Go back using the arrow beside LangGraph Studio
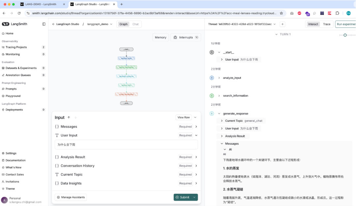The width and height of the screenshot is (356, 206). pyautogui.click(x=53, y=24)
